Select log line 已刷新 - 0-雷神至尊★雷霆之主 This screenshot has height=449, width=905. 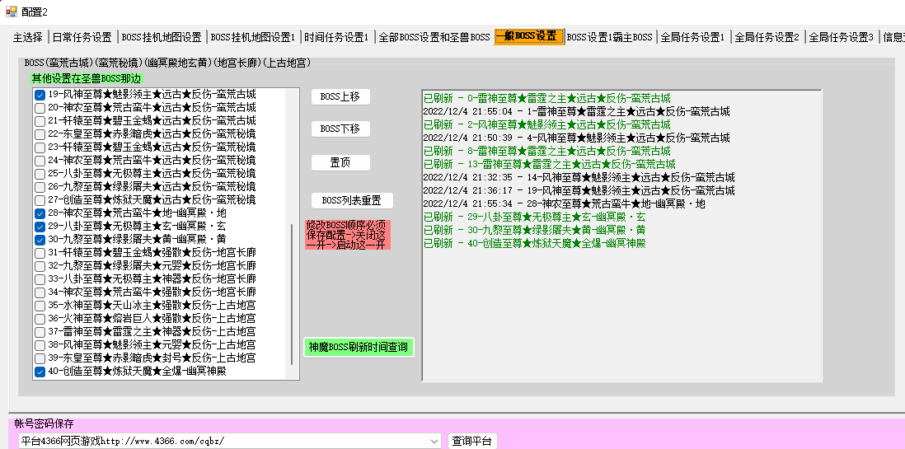[x=546, y=98]
